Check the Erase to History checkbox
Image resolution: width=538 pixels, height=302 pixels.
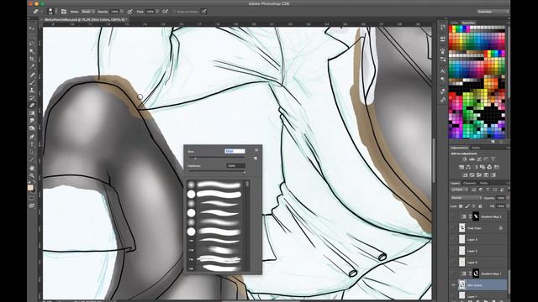coord(174,12)
